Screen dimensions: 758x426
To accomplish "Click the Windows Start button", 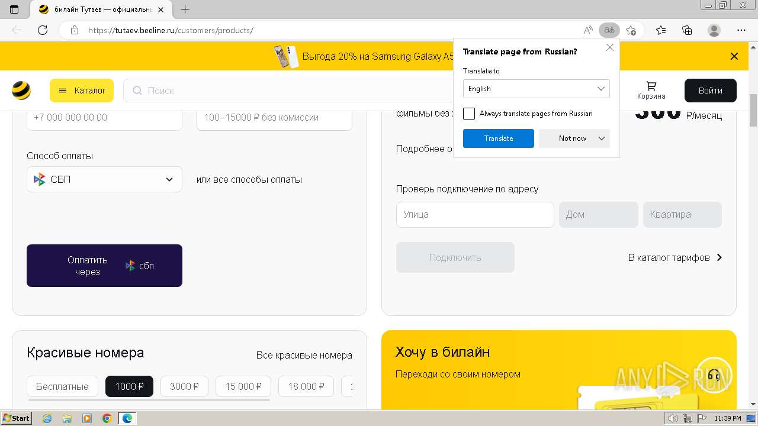I will click(x=16, y=418).
